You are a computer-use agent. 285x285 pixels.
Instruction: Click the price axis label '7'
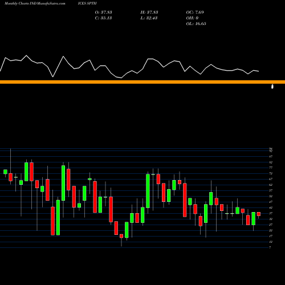pyautogui.click(x=270, y=247)
